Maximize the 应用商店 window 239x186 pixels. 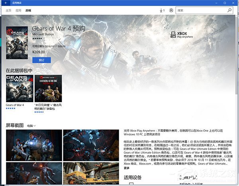pyautogui.click(x=225, y=3)
